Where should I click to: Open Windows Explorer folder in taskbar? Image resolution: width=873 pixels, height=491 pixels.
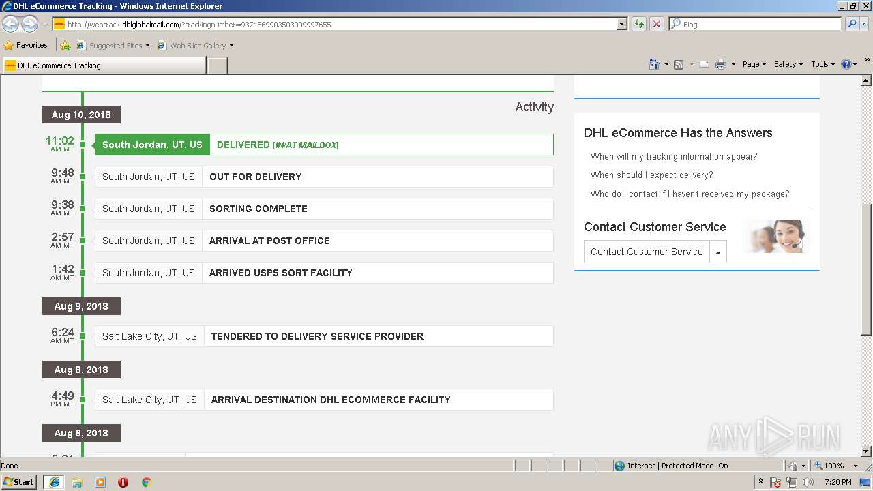77,482
